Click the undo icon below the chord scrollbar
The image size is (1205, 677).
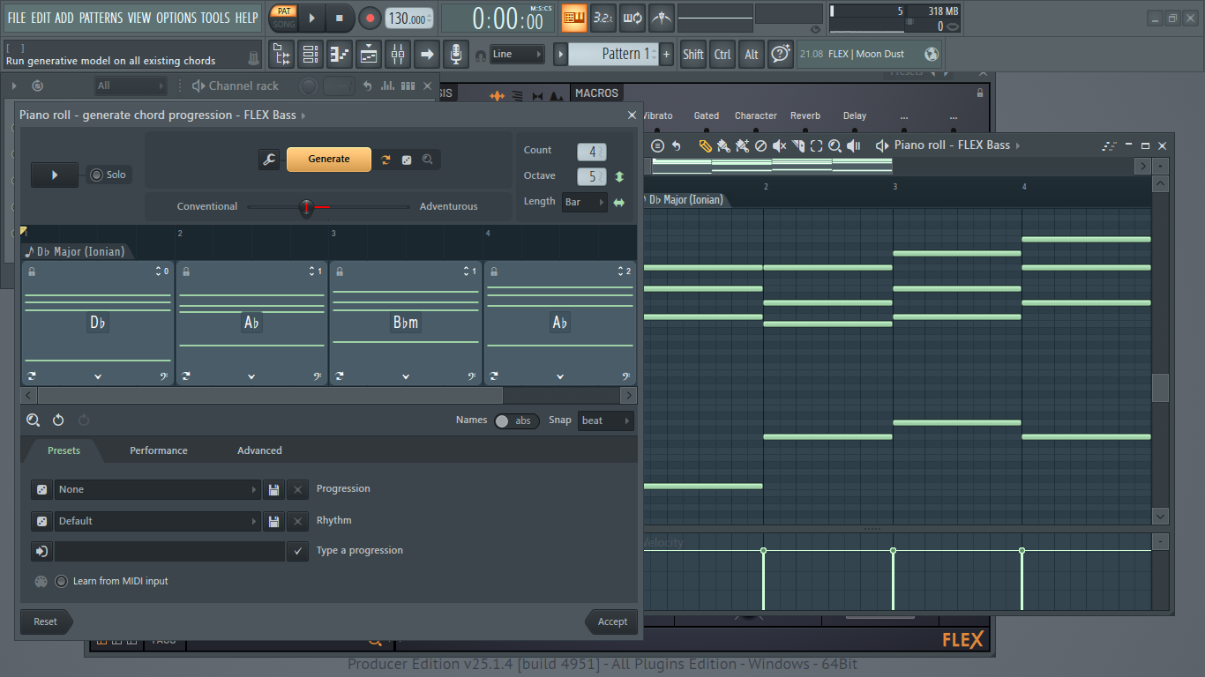pos(58,420)
